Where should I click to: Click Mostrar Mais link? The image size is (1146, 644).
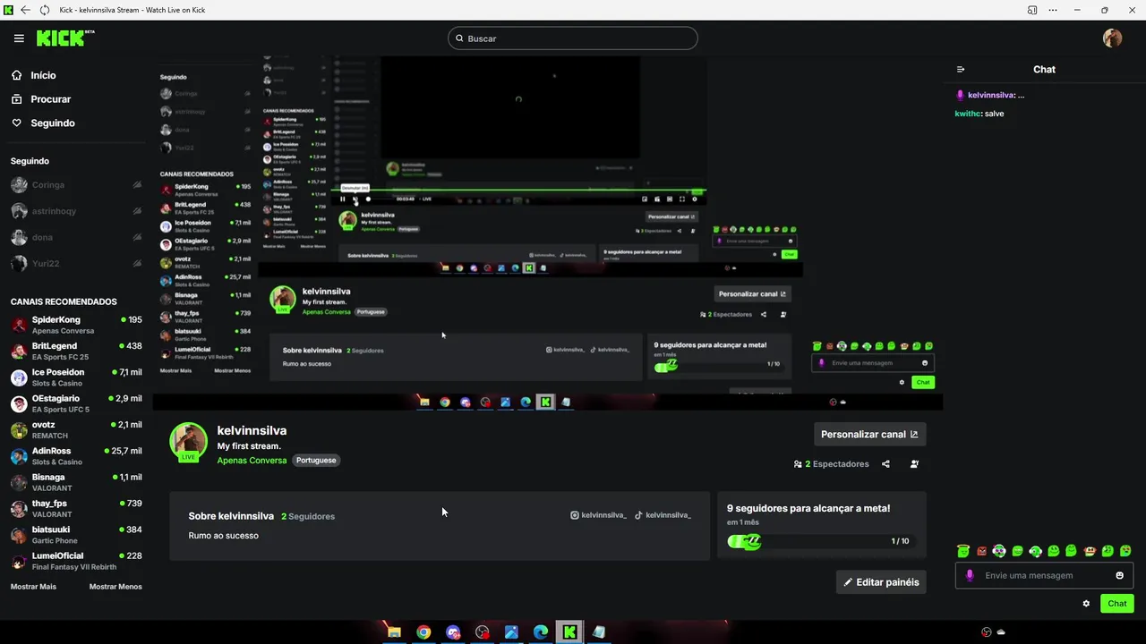pos(33,587)
